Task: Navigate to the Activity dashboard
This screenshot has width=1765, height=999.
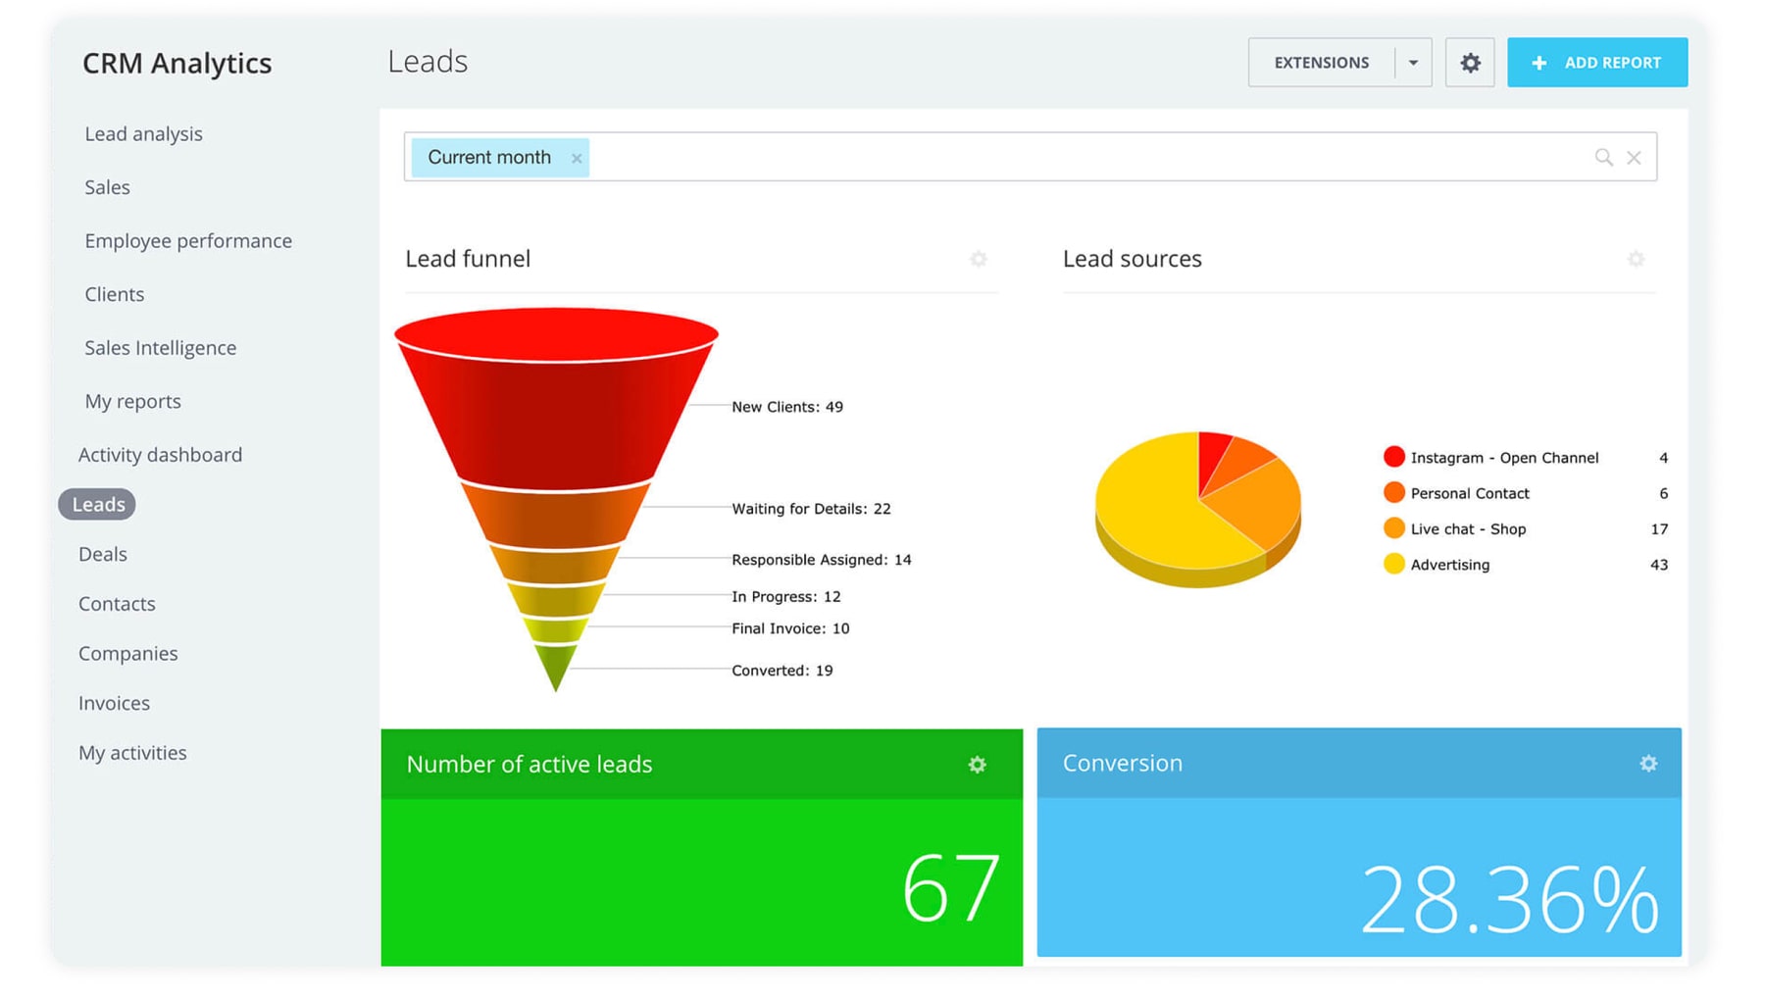Action: tap(160, 455)
